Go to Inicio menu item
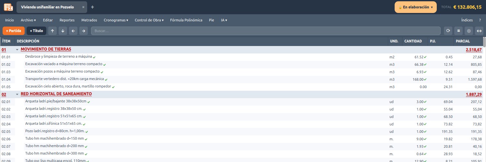The image size is (486, 162). (9, 20)
